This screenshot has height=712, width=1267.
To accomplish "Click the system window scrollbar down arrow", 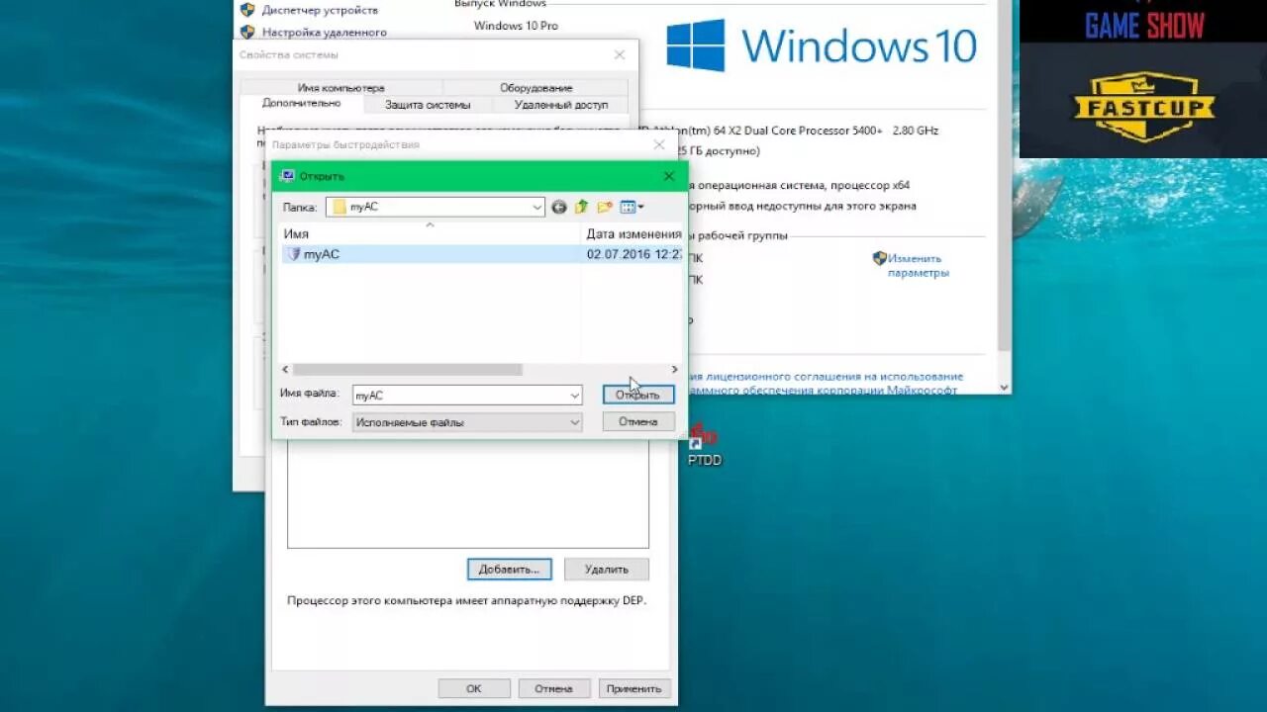I will tap(1005, 388).
